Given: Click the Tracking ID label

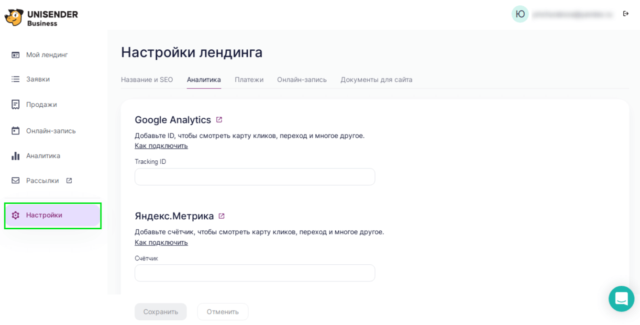Looking at the screenshot, I should 151,162.
